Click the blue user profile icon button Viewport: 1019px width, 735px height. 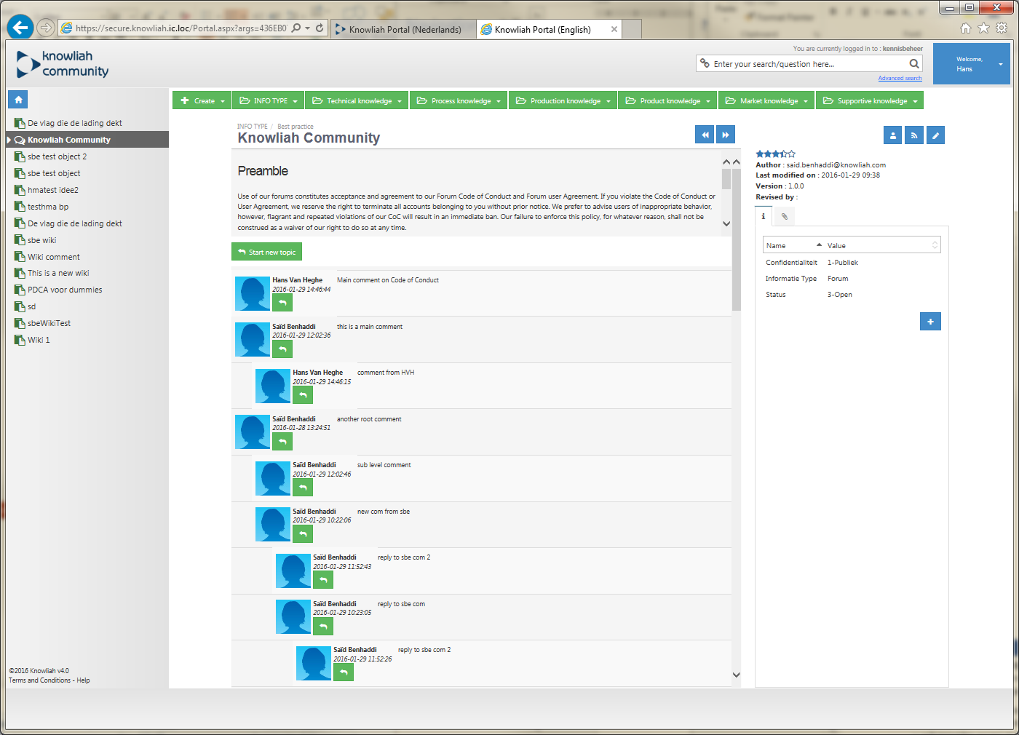892,135
